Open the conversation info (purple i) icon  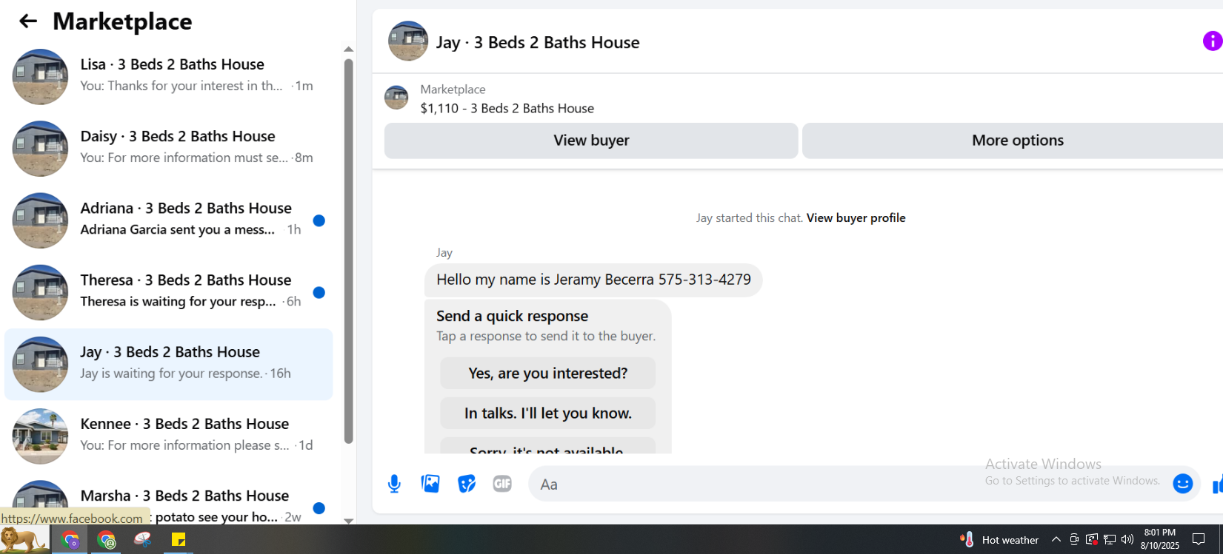tap(1213, 41)
